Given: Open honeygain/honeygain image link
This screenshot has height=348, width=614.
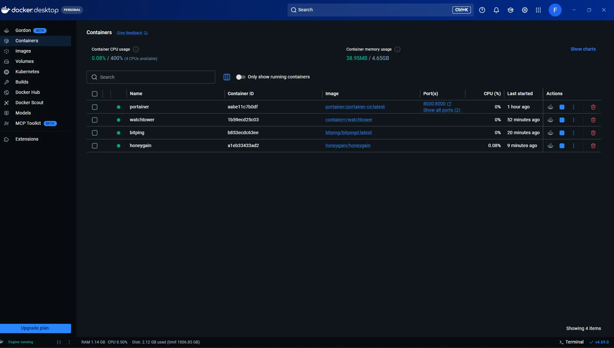Looking at the screenshot, I should (348, 145).
